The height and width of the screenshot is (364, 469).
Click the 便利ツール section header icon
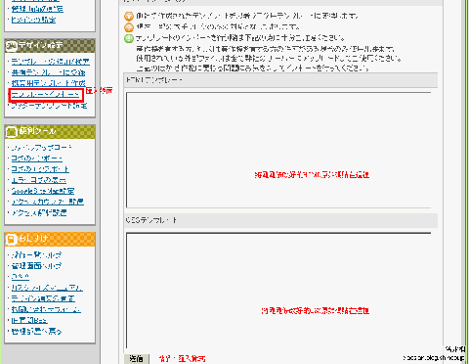coord(12,132)
